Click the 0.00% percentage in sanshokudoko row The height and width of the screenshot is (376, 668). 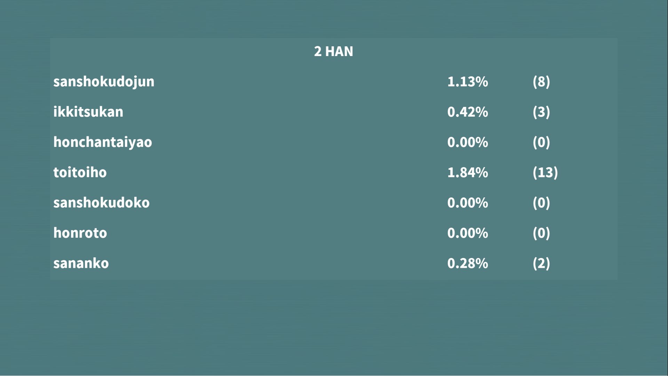coord(468,203)
